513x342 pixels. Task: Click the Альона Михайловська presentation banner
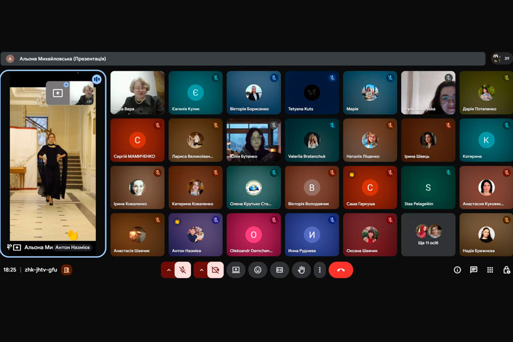(243, 59)
